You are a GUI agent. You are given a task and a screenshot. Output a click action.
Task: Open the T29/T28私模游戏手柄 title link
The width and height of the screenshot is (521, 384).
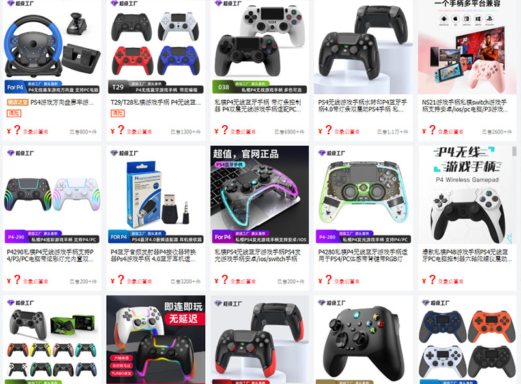[156, 102]
